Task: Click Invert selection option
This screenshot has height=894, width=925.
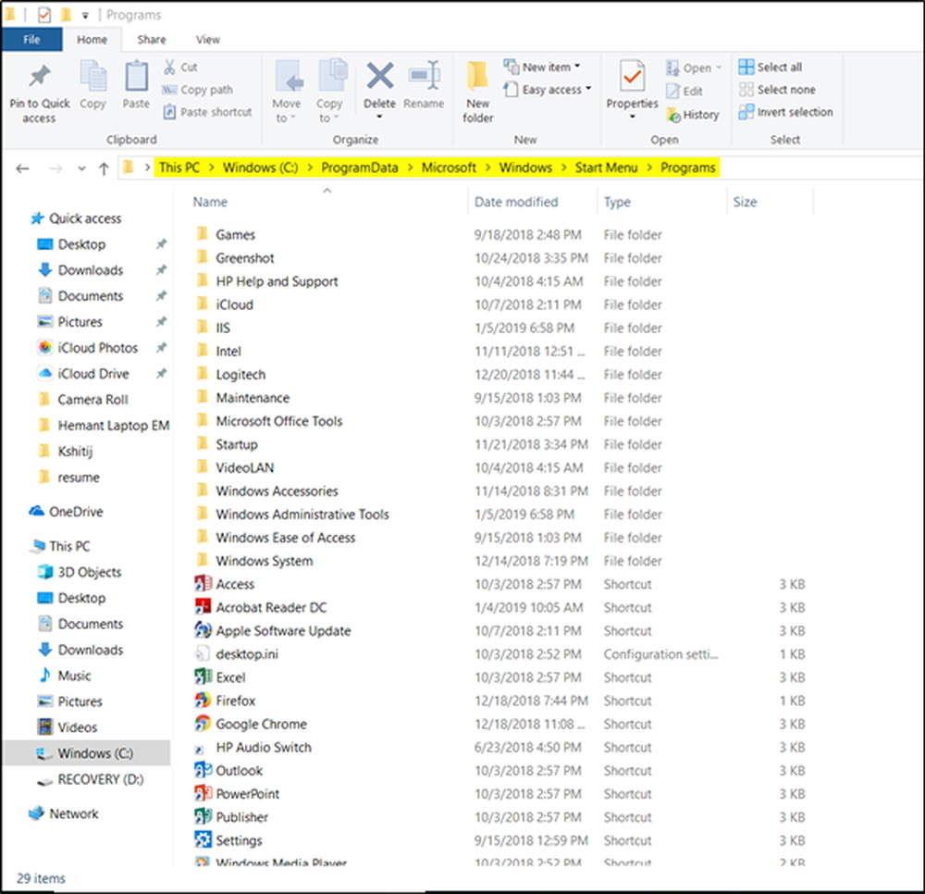Action: [785, 112]
